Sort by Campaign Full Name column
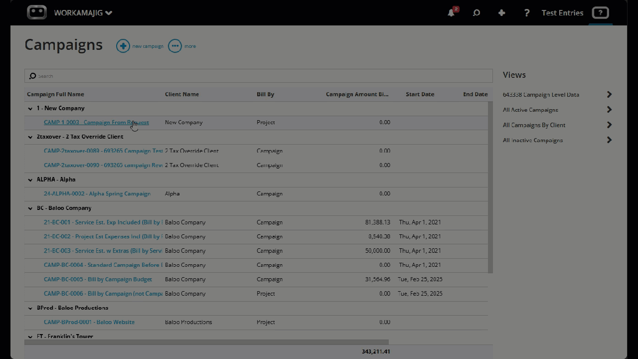The height and width of the screenshot is (359, 638). pos(55,94)
